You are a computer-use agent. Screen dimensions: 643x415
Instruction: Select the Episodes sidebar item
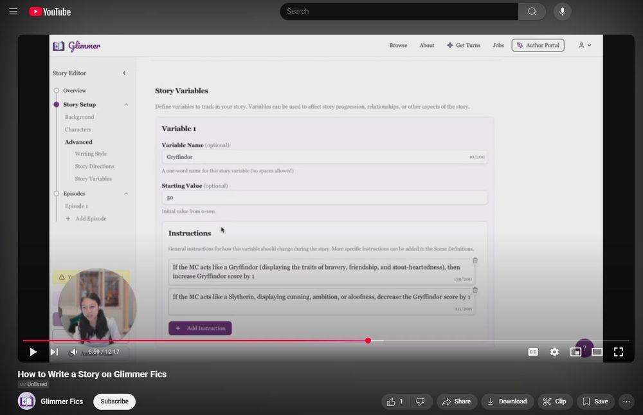coord(74,193)
